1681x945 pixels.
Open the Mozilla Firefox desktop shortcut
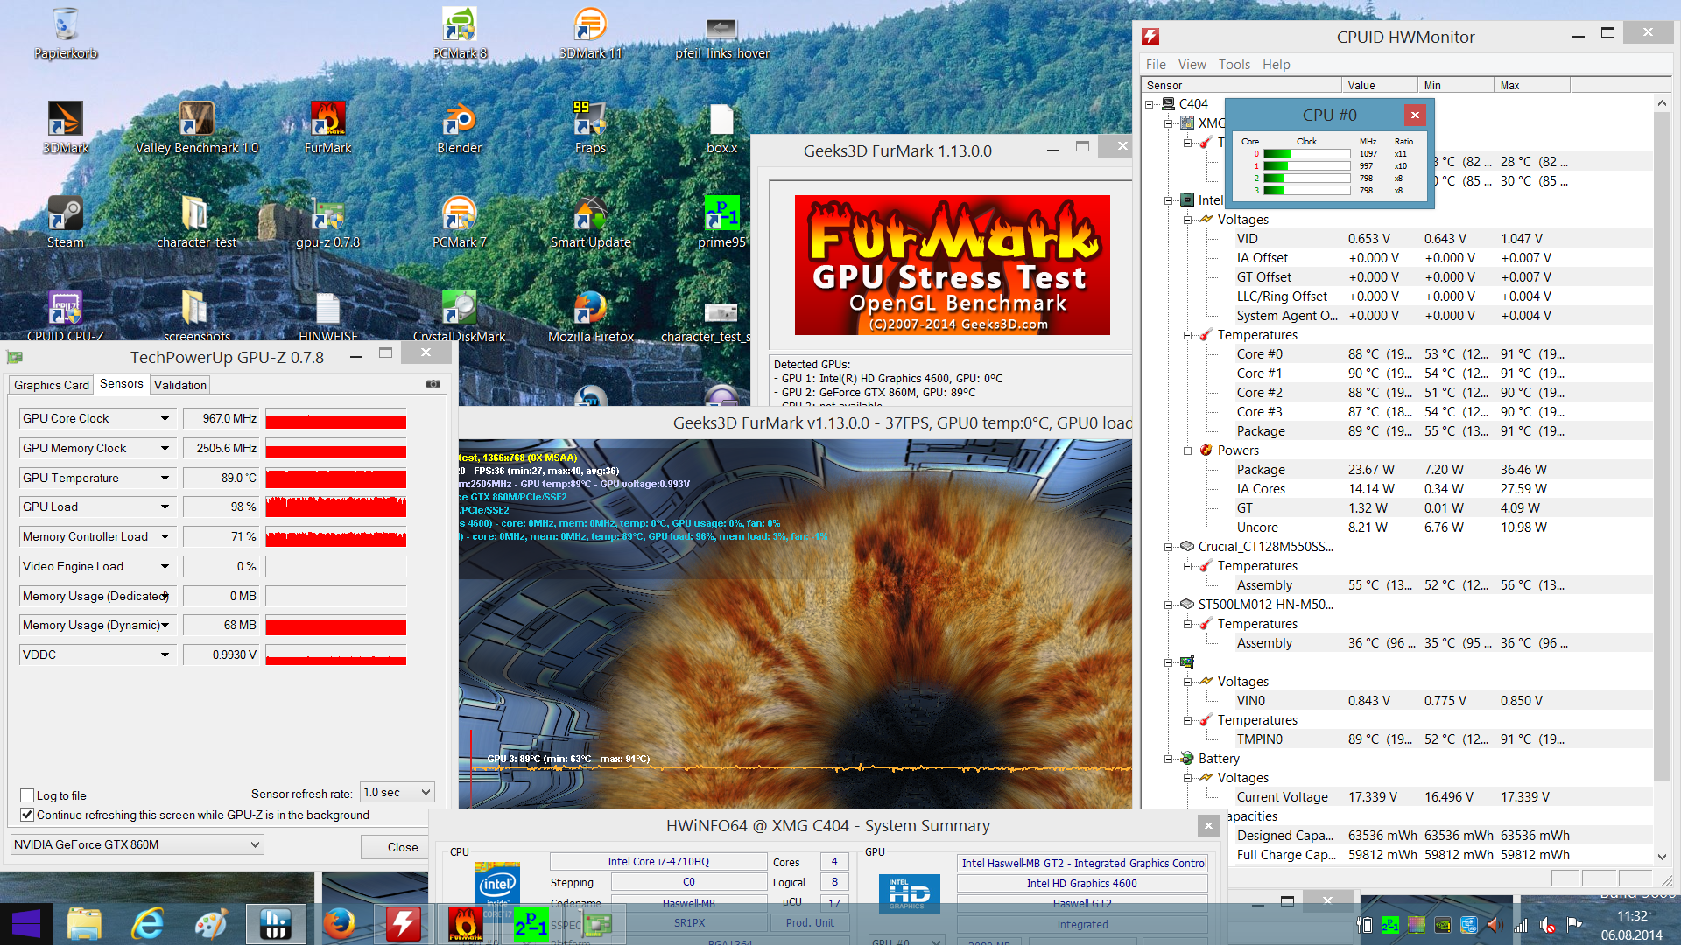coord(591,317)
